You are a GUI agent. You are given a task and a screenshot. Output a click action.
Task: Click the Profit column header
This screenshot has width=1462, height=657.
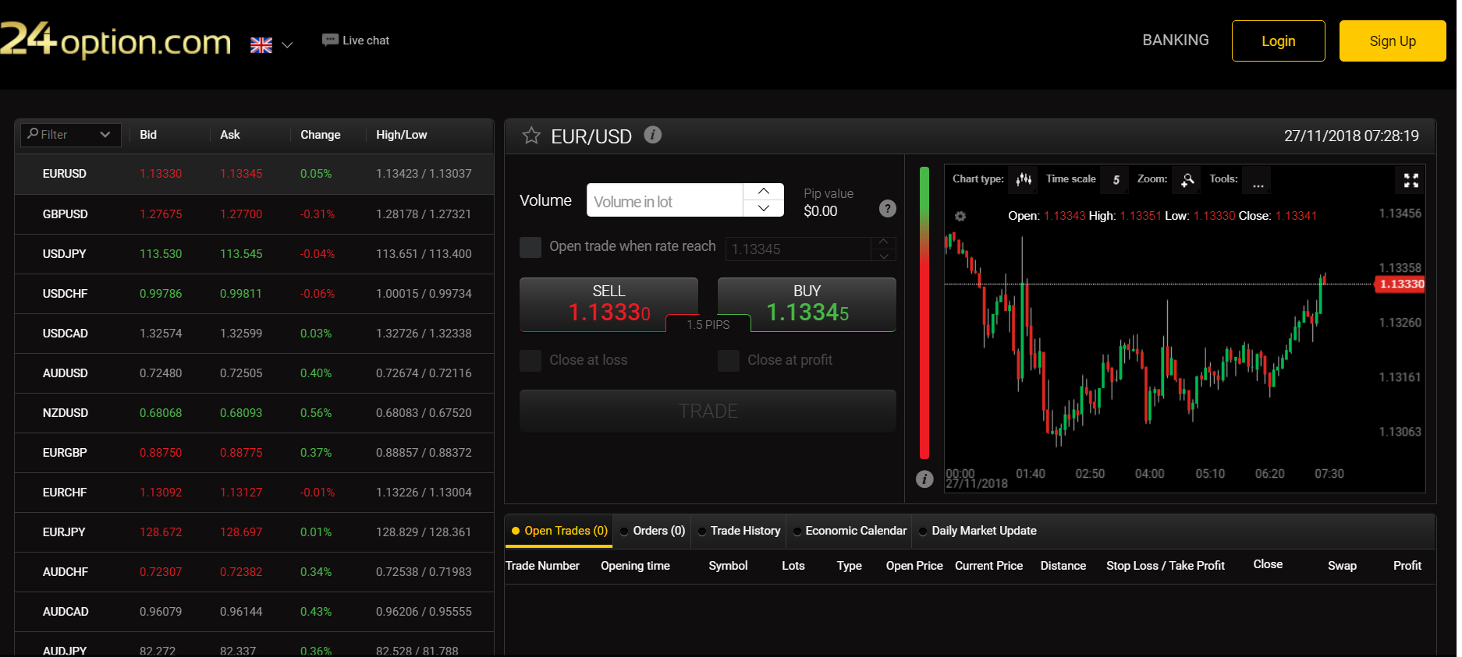pos(1407,566)
